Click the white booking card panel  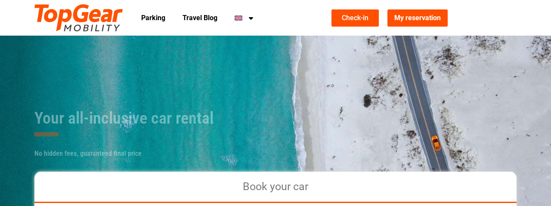pyautogui.click(x=275, y=189)
